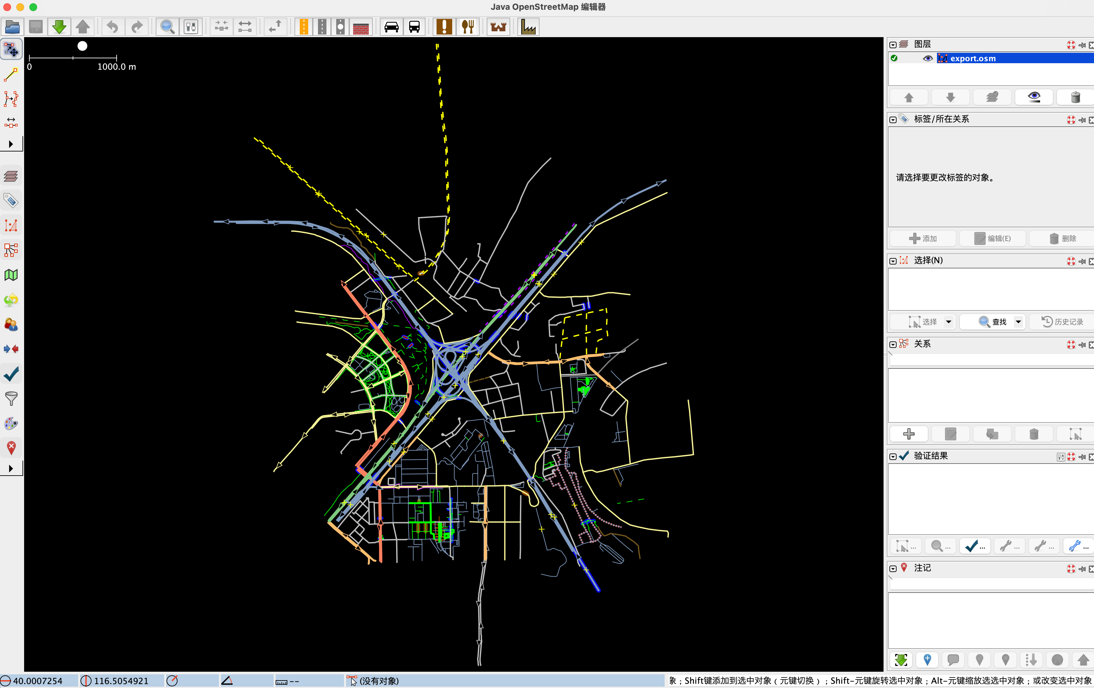Click the 历史记录 button

1062,322
